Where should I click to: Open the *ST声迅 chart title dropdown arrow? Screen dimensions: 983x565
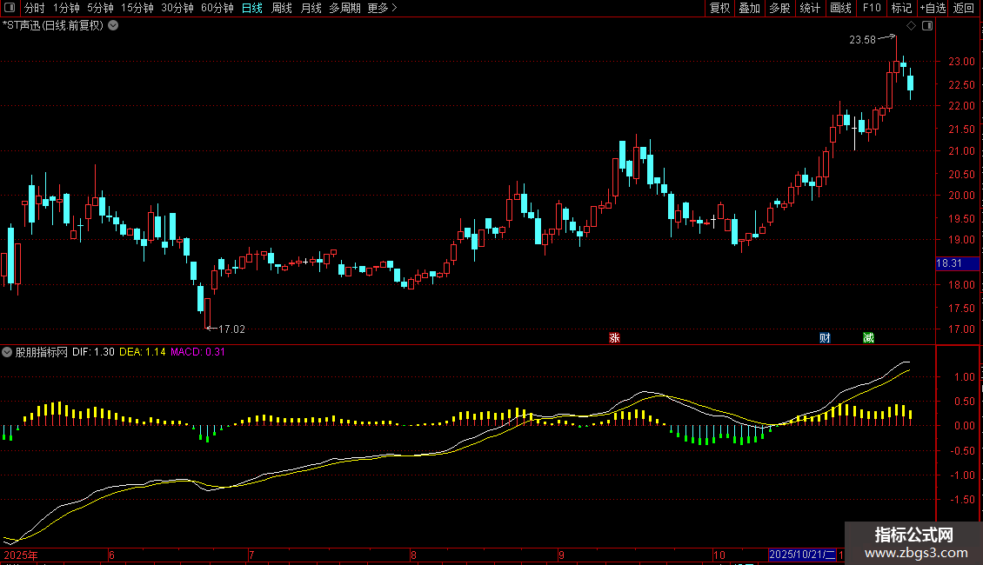tap(113, 26)
